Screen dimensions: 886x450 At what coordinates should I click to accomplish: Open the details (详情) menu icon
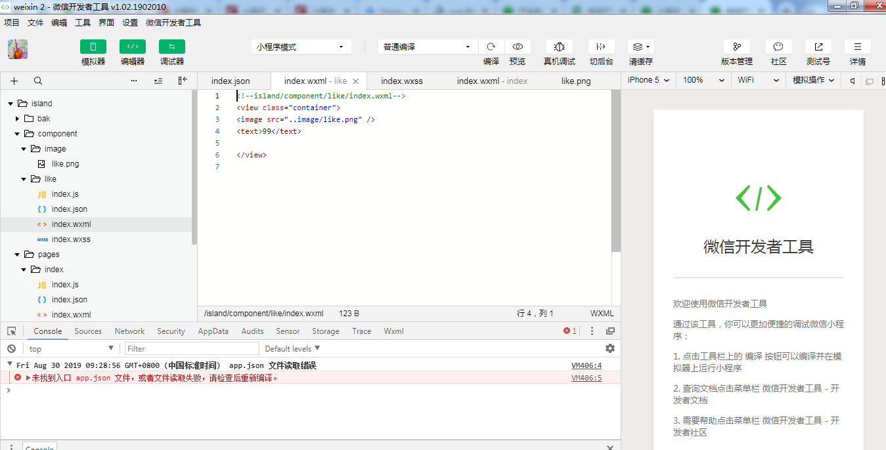(x=858, y=47)
